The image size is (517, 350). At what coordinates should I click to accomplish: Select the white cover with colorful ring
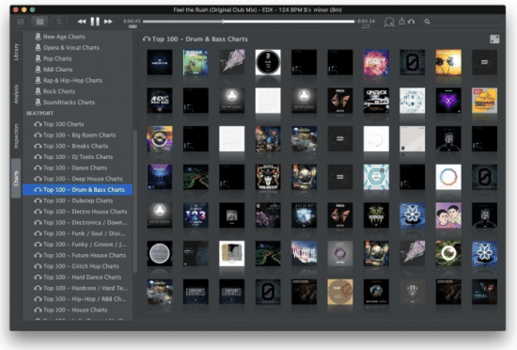pos(448,177)
